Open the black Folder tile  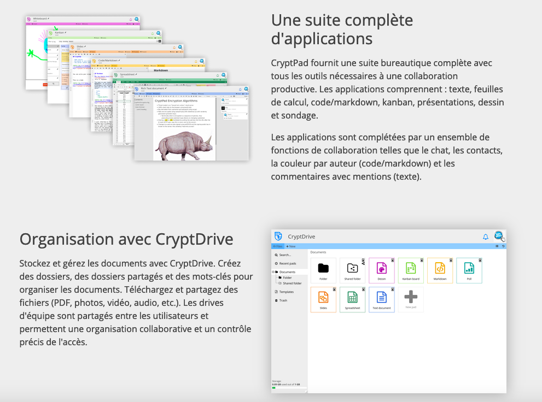pyautogui.click(x=323, y=270)
